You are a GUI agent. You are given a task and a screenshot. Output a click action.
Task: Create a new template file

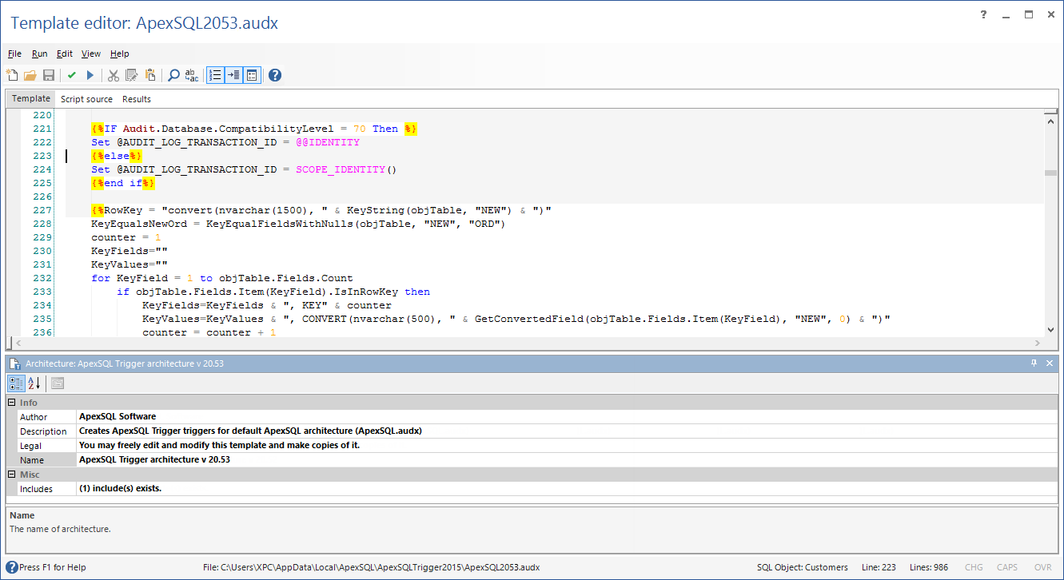(x=12, y=75)
